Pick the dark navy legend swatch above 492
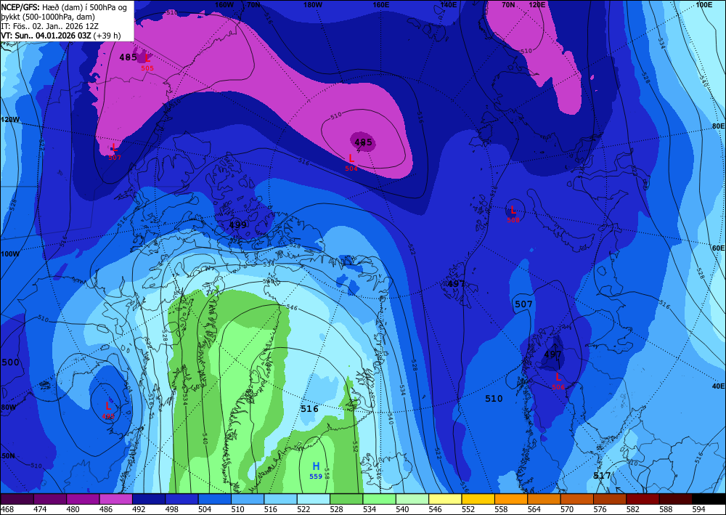Screen dimensions: 726x515 (149, 499)
